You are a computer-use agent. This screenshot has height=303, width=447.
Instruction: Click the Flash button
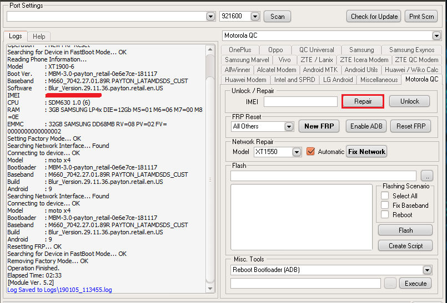click(405, 230)
